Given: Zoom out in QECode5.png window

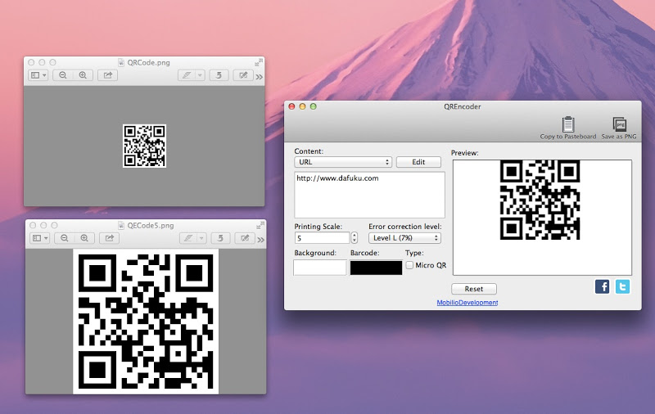Looking at the screenshot, I should (65, 238).
